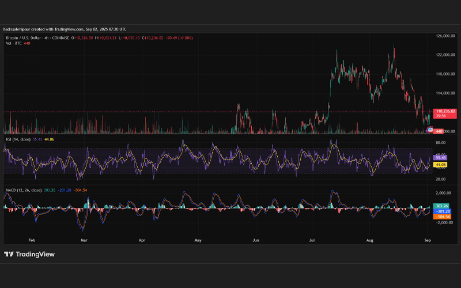Screen dimensions: 461x288
Task: Click the Sep label on the time axis
Action: 428,240
